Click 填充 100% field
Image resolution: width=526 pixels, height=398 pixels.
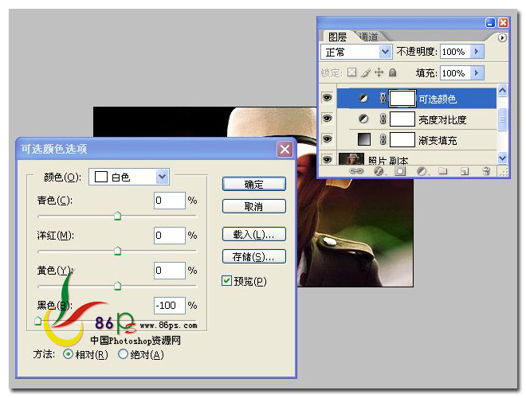coord(455,72)
